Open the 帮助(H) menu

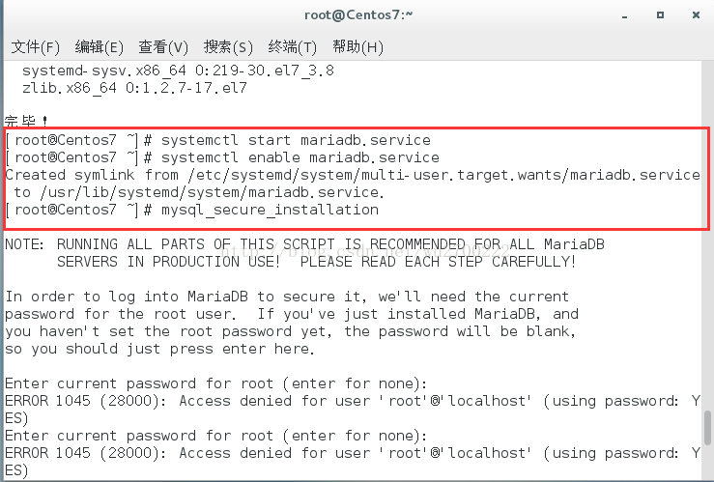[x=357, y=47]
